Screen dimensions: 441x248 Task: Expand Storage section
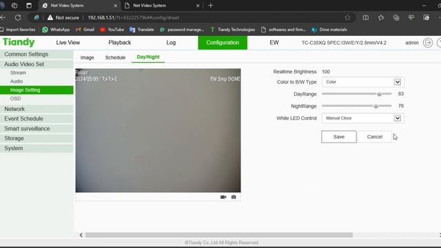(37, 138)
